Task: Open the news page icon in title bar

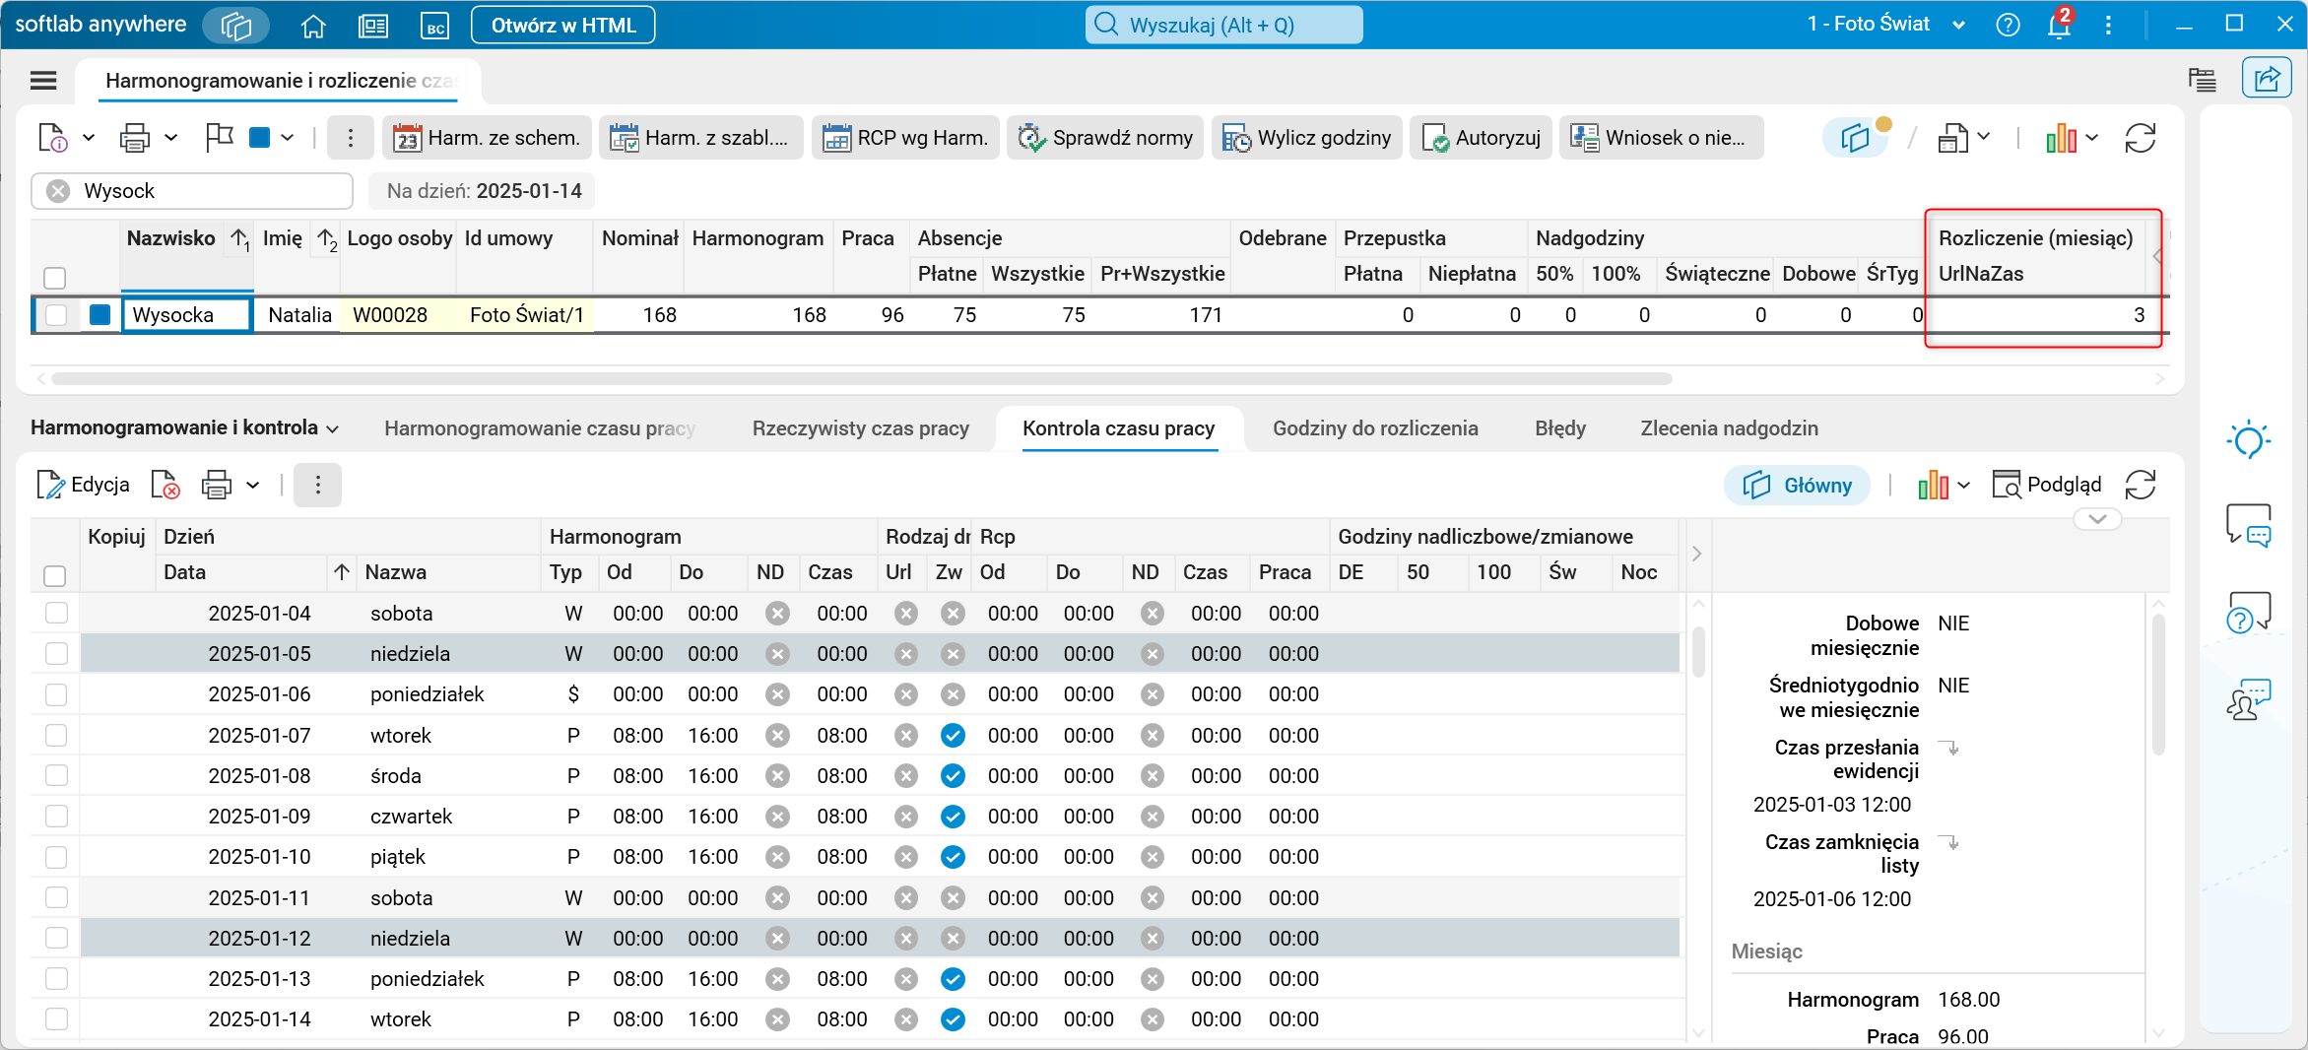Action: (x=372, y=26)
